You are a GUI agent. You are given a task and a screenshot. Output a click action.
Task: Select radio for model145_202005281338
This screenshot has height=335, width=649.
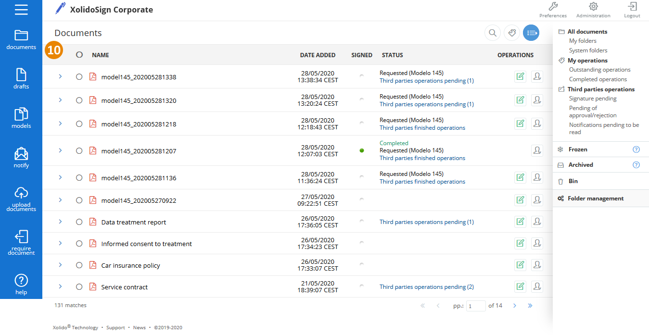click(79, 77)
